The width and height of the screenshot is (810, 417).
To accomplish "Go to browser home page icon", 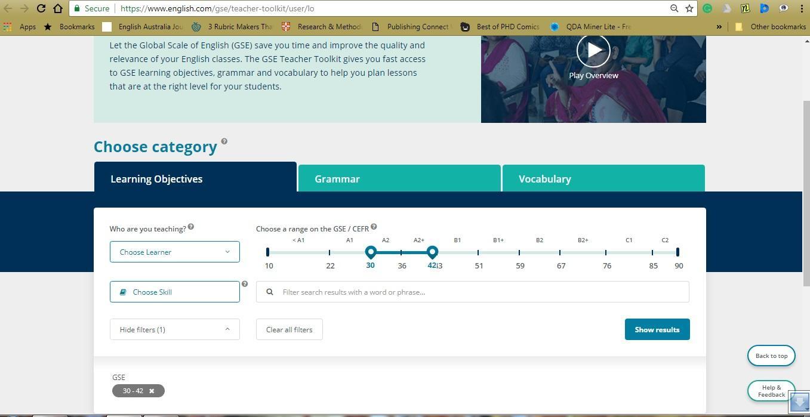I will coord(58,8).
